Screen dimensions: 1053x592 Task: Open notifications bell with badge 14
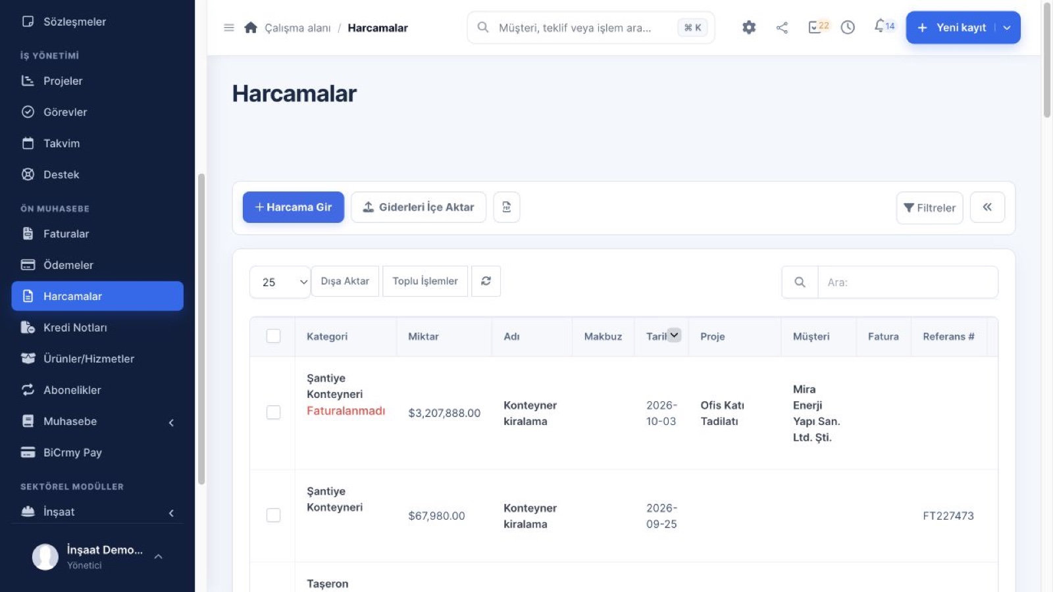coord(884,26)
